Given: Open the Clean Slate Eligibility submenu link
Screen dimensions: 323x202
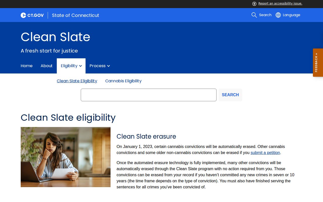Looking at the screenshot, I should tap(77, 81).
